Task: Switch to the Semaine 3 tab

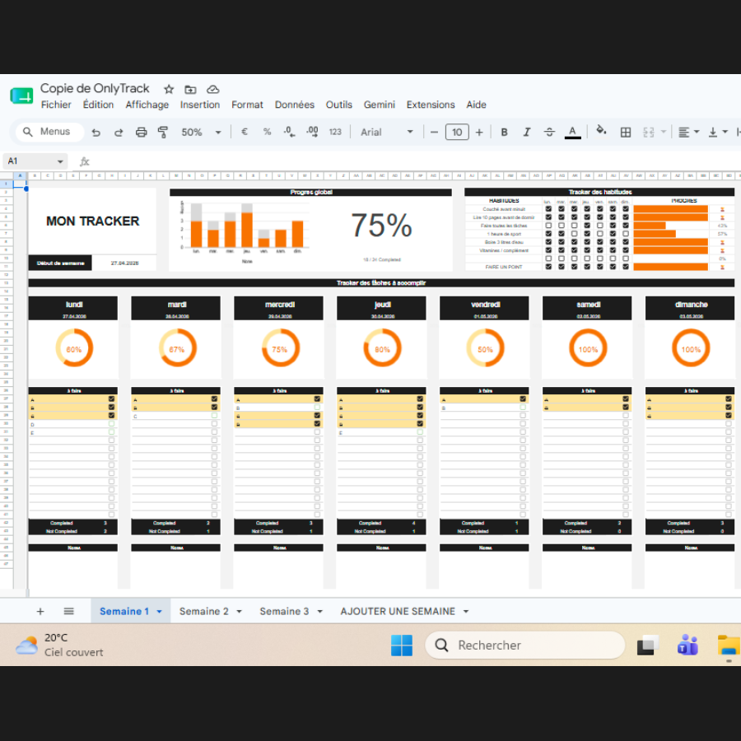Action: pos(284,612)
